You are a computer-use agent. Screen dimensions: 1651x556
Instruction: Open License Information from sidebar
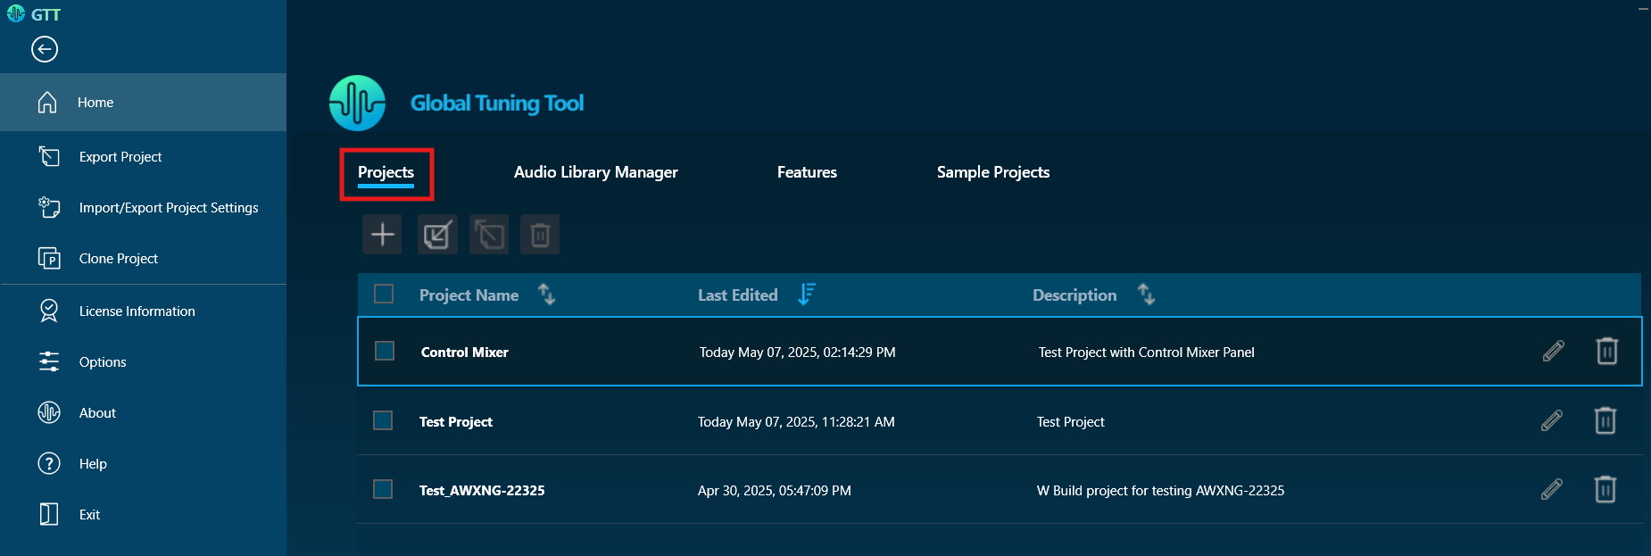pyautogui.click(x=137, y=311)
